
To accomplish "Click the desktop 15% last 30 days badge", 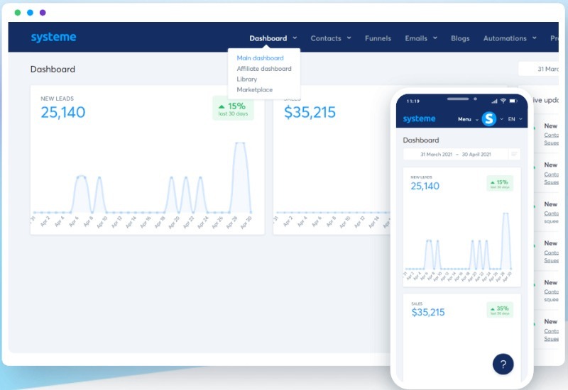I will 233,108.
